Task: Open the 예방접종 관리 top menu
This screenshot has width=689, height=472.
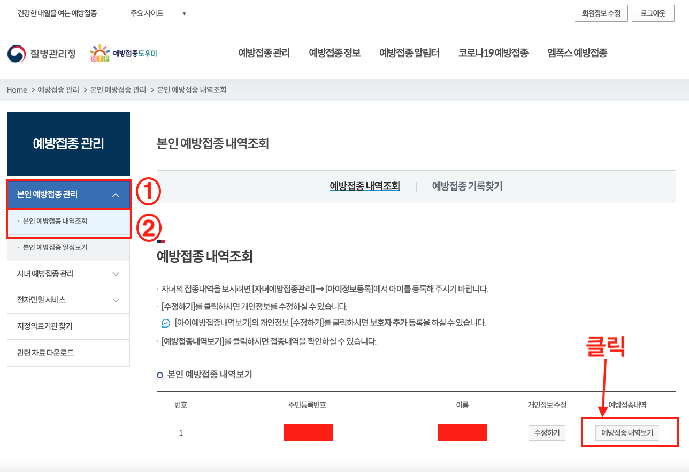Action: point(264,53)
